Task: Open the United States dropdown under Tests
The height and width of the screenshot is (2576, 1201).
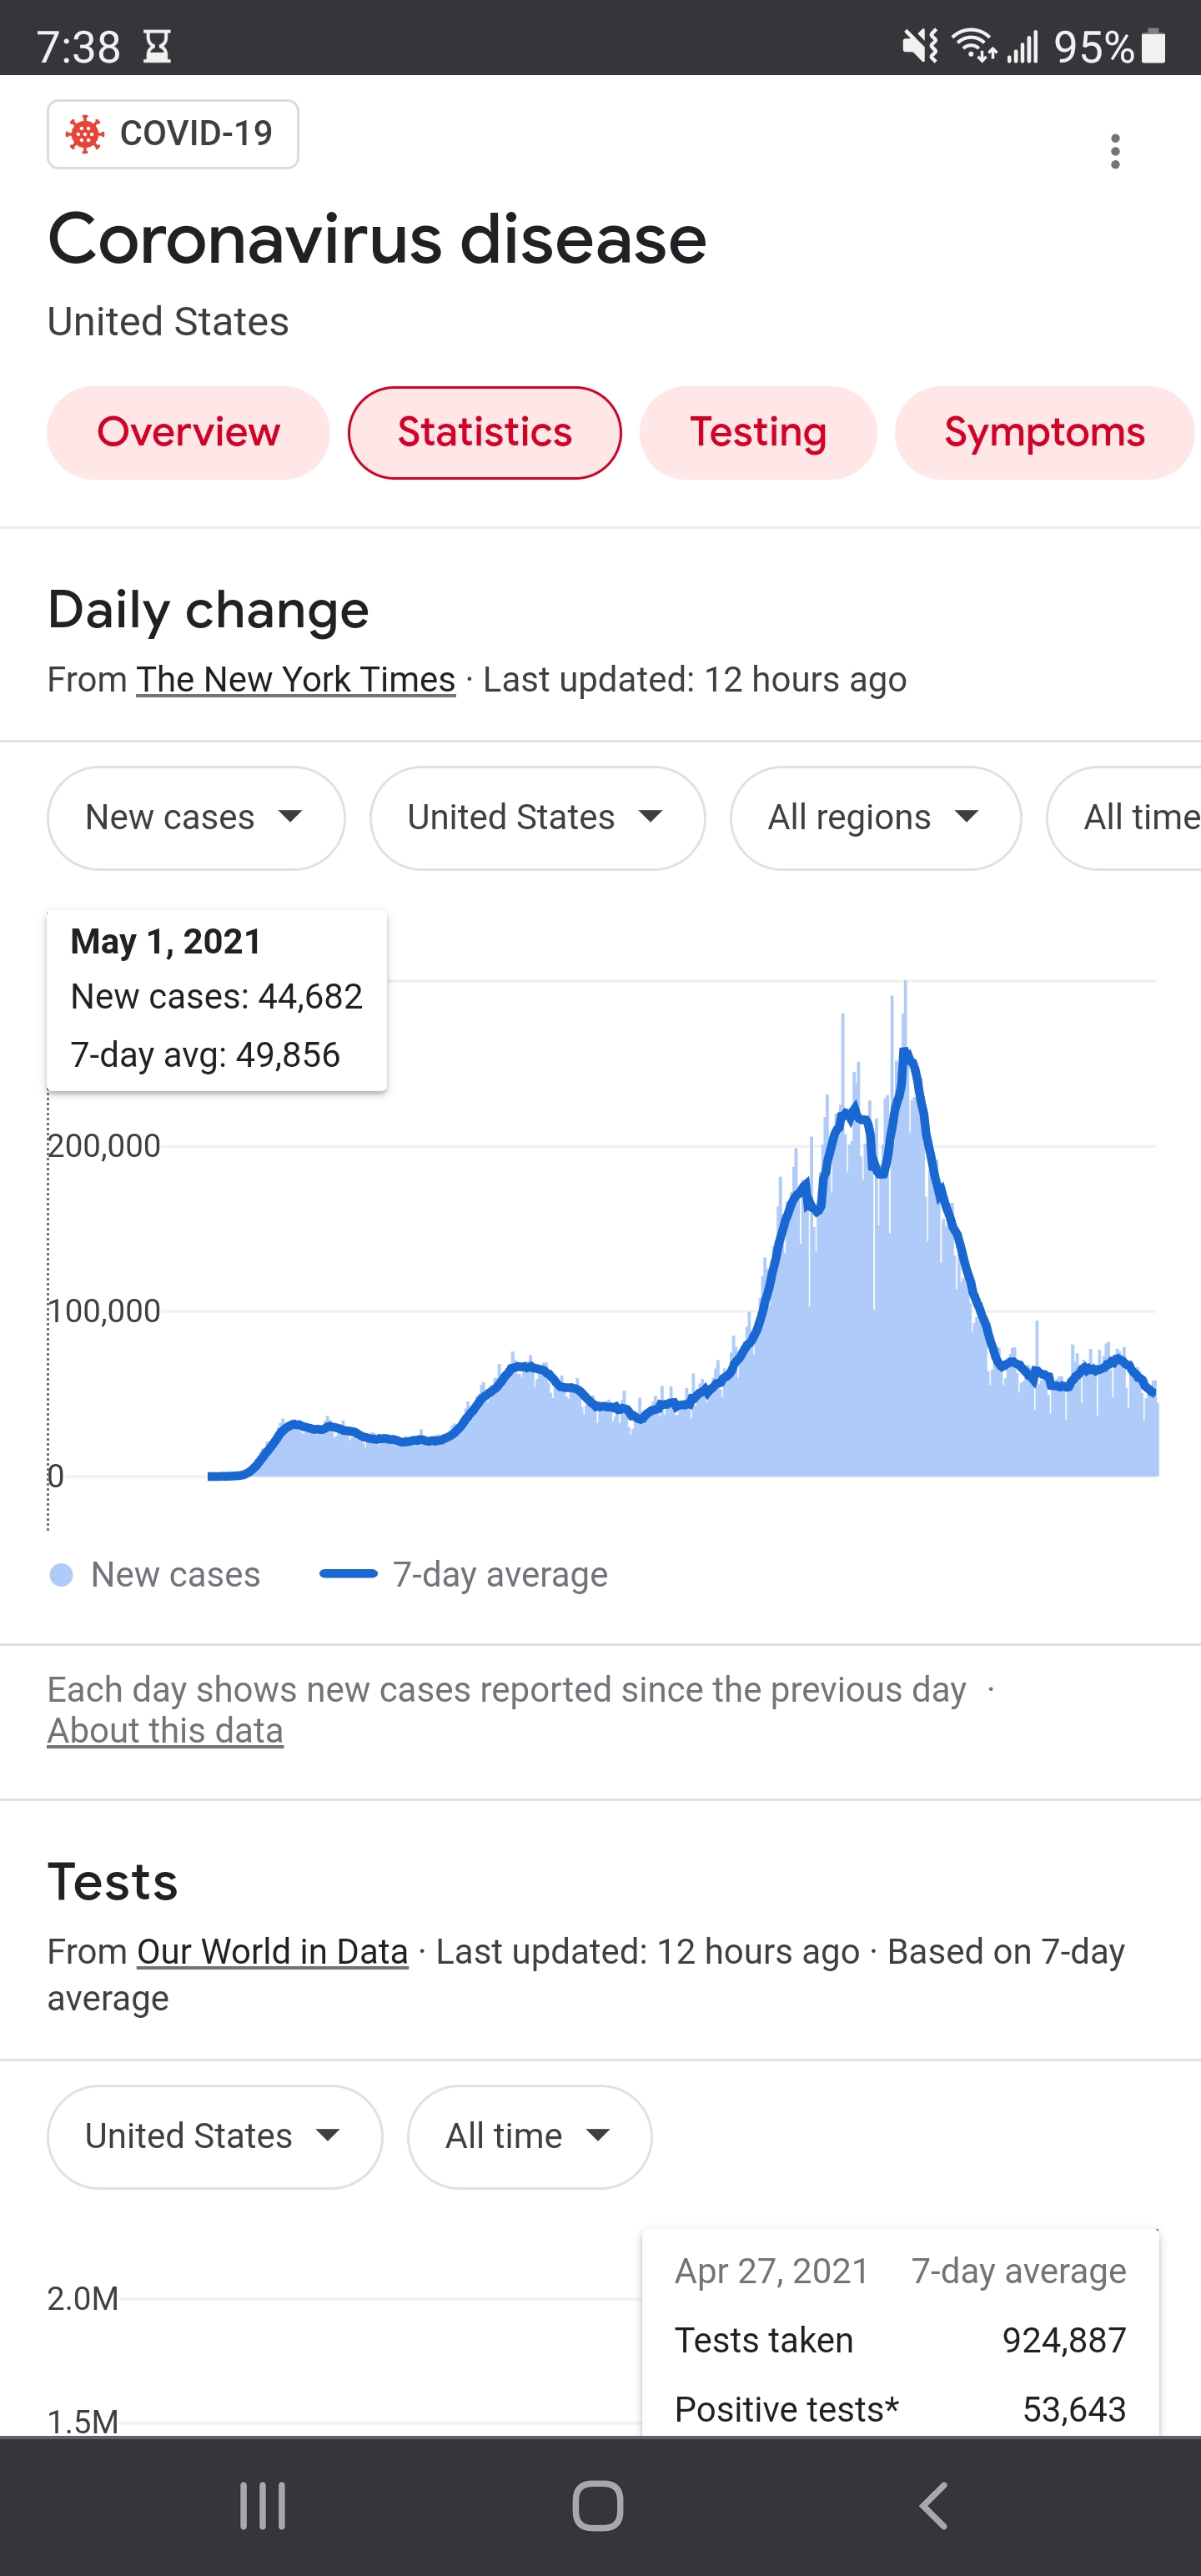Action: [x=214, y=2137]
